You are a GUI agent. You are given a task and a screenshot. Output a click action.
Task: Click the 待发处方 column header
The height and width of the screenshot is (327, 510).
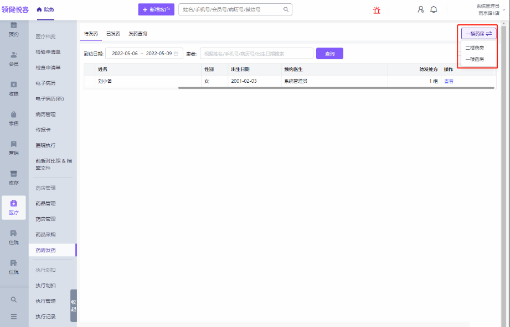(414, 70)
